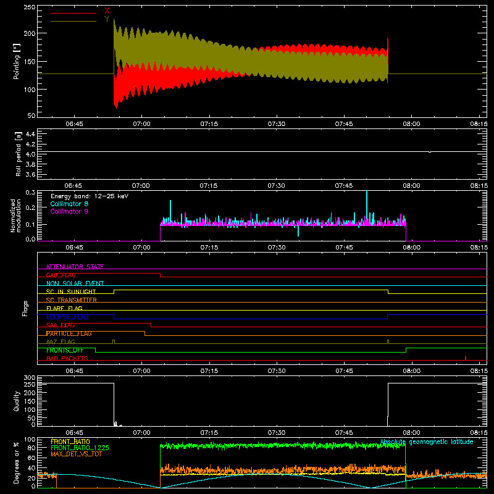Click the Roll period axis title
Screen dimensions: 494x494
coord(19,154)
